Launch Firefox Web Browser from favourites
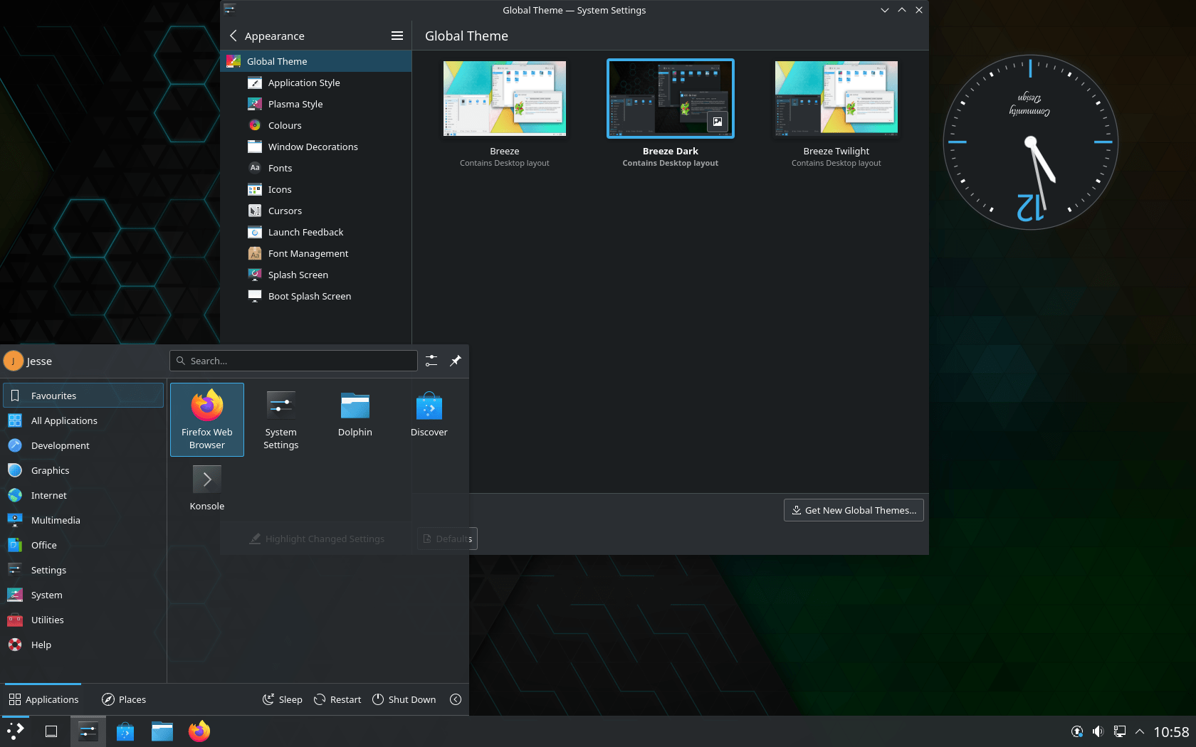This screenshot has height=747, width=1196. 207,420
